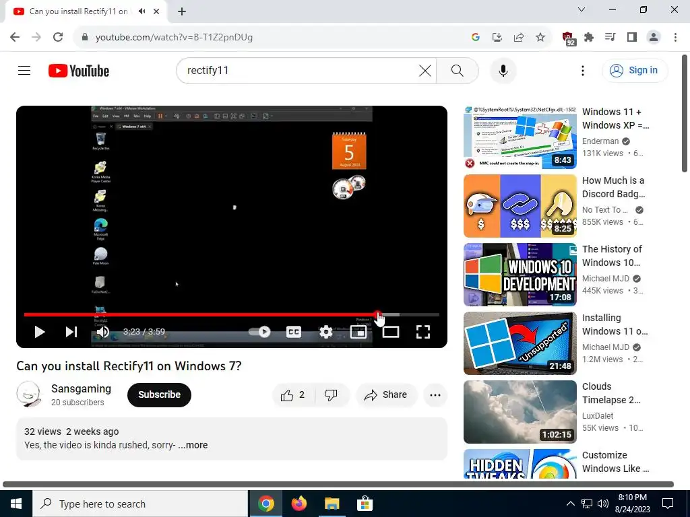Start voice search with the microphone icon

[503, 70]
